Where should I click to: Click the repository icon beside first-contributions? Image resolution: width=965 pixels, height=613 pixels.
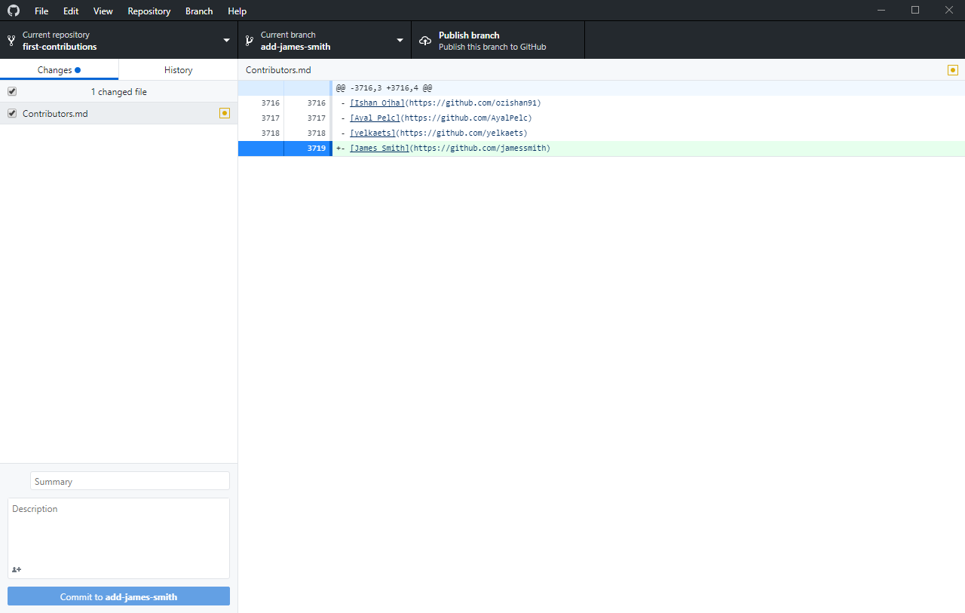pos(11,41)
